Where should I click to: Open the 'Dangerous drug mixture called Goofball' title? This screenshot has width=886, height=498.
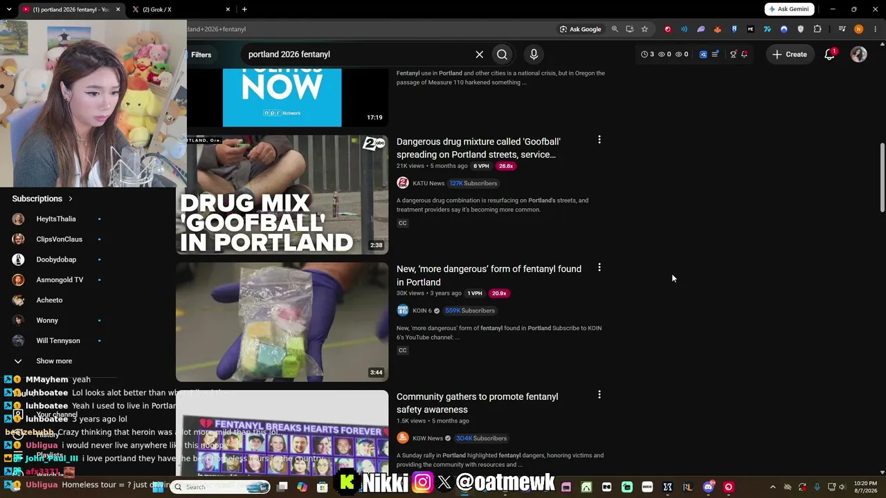click(x=478, y=148)
